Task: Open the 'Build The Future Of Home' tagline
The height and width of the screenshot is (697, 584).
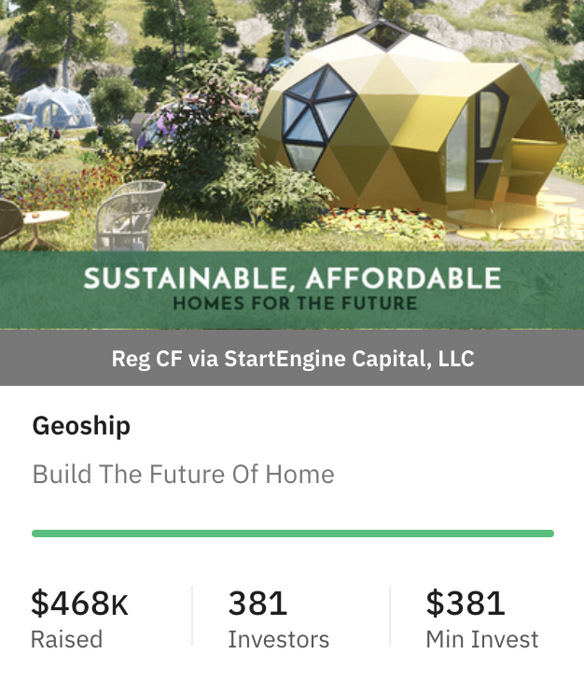Action: tap(183, 474)
